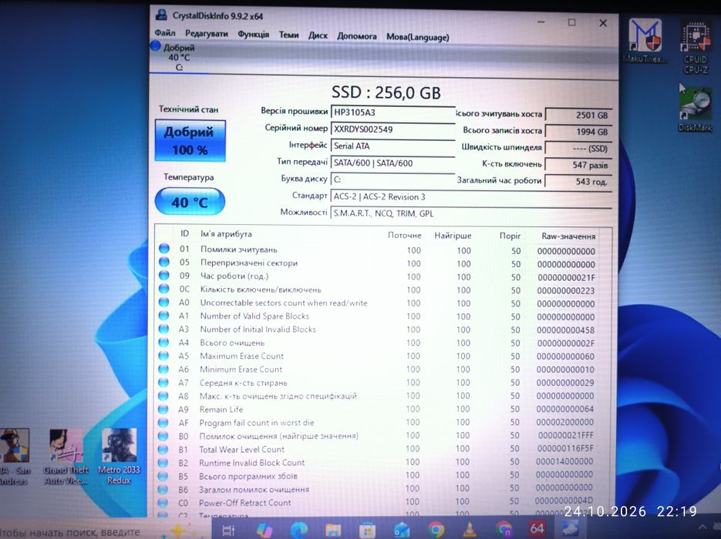
Task: Open Microsoft Edge from the taskbar
Action: 298,531
